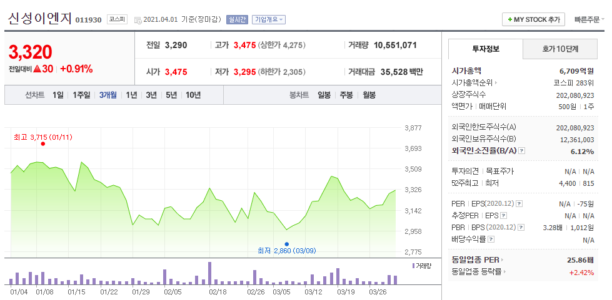Click the 목표주가 label
612x300 pixels.
pos(500,171)
